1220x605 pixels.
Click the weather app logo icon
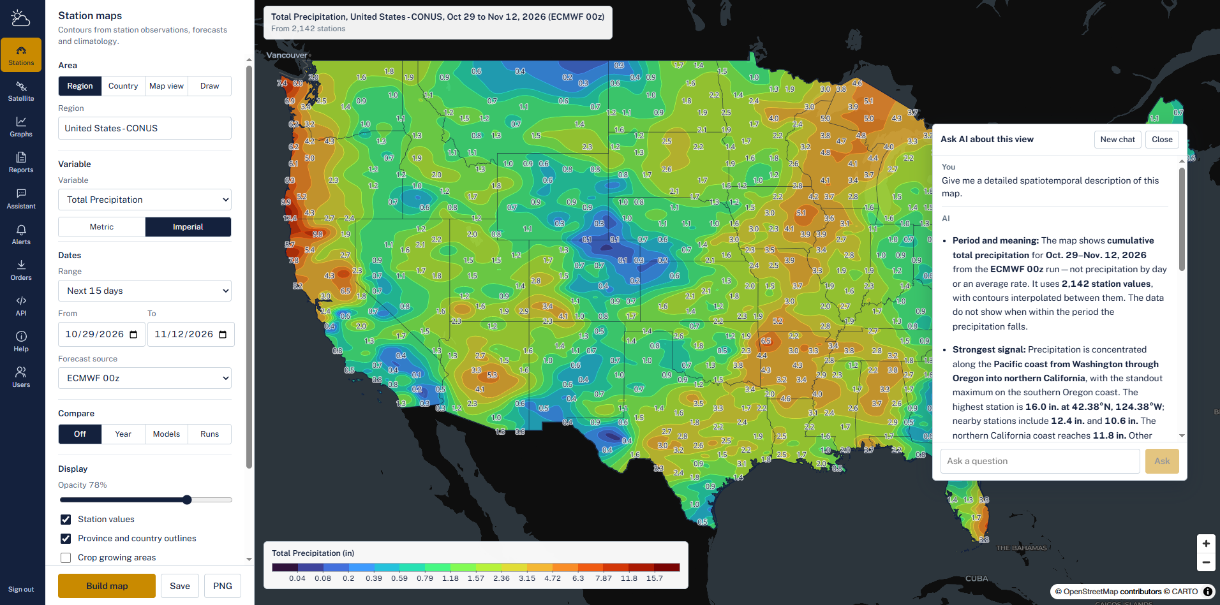[x=20, y=18]
